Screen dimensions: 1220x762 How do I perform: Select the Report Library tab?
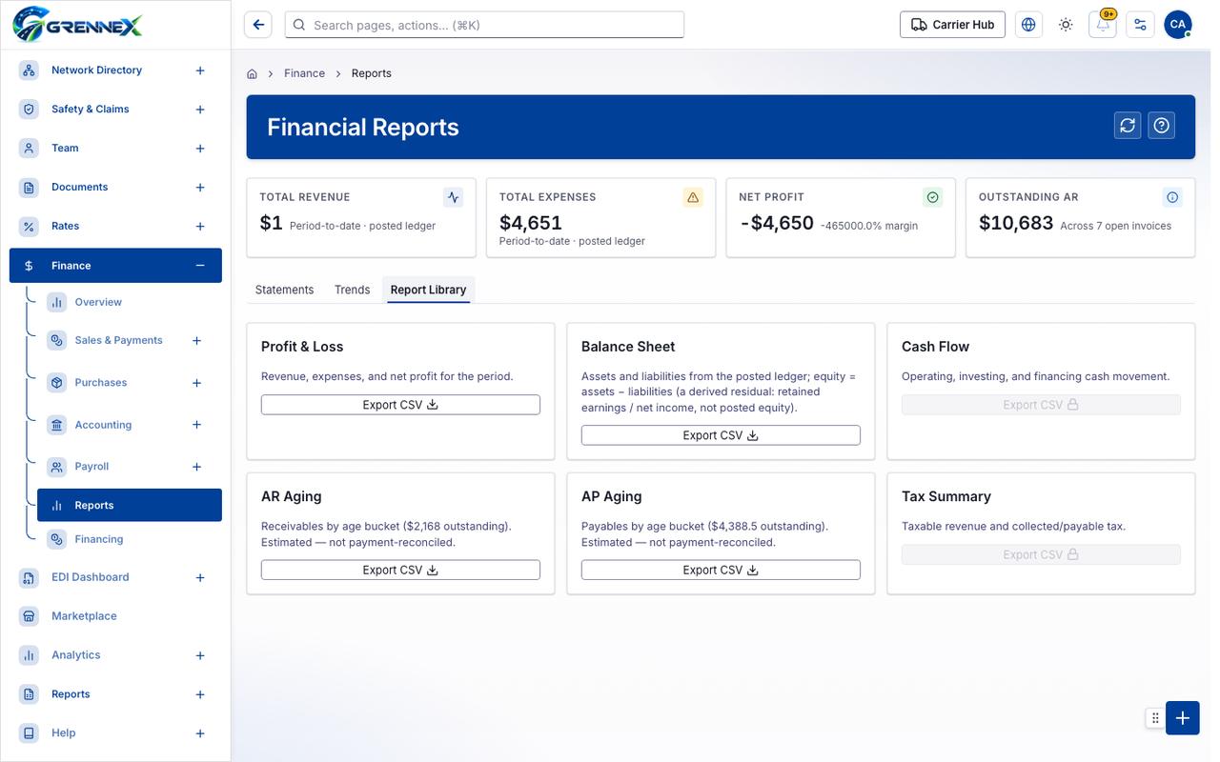428,290
